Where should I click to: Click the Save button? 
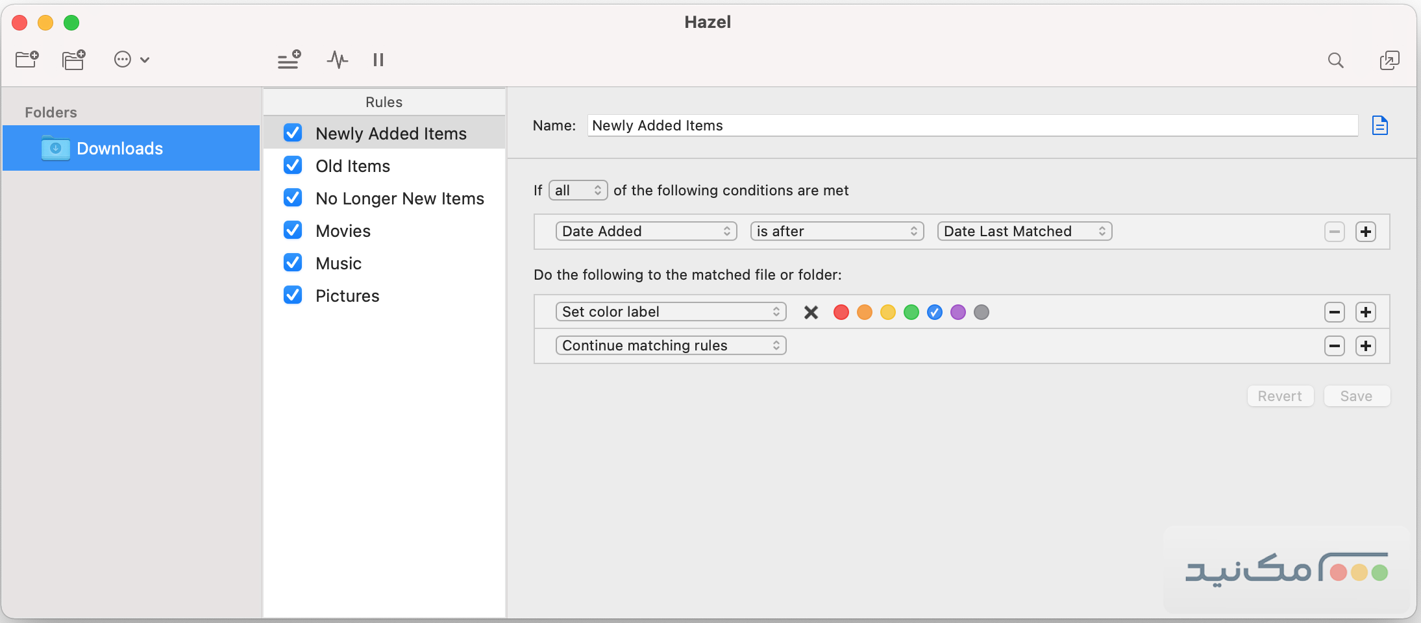pos(1356,397)
